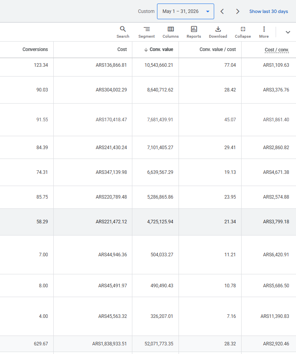Collapse the table view

coord(243,32)
